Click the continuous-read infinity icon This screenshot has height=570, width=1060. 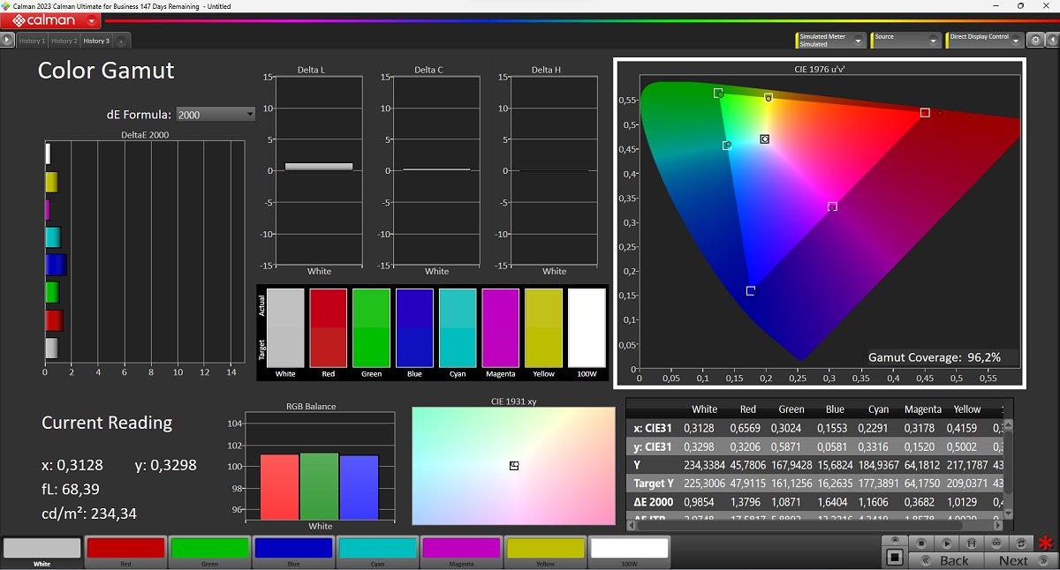coord(997,544)
